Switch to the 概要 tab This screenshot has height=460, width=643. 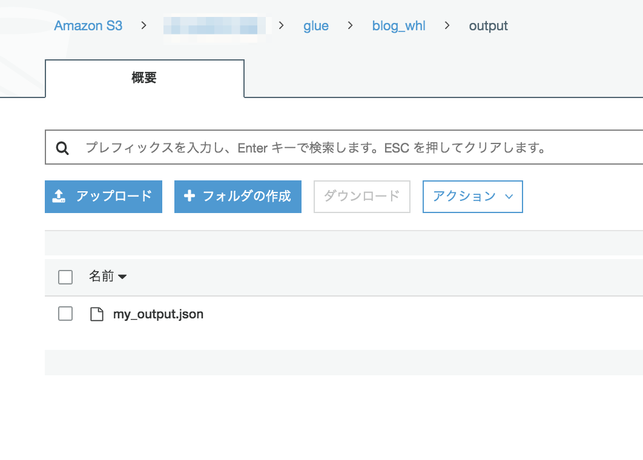tap(143, 78)
